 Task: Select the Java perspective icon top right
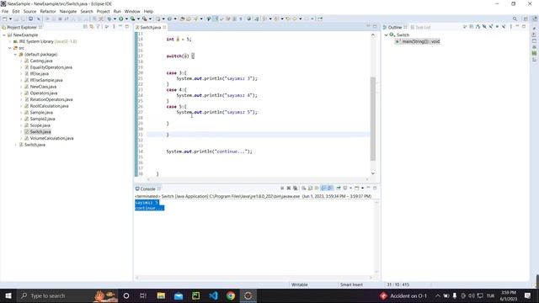pos(535,19)
